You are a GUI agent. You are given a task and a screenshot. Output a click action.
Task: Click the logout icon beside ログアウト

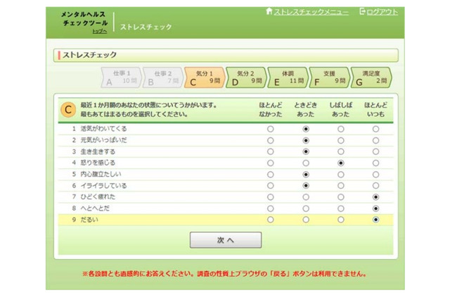[x=362, y=11]
